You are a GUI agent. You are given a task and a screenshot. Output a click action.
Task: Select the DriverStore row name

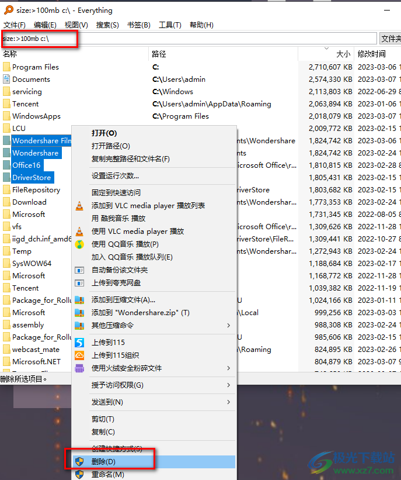coord(32,177)
